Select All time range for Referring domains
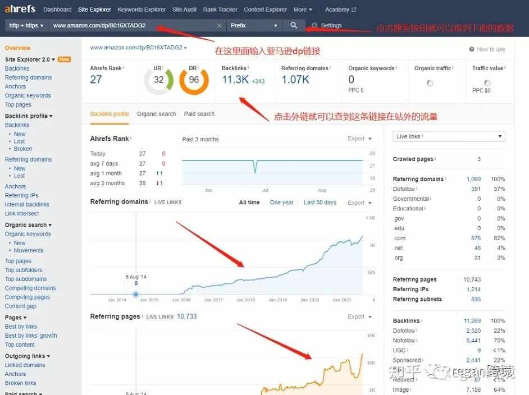The height and width of the screenshot is (395, 529). click(249, 203)
